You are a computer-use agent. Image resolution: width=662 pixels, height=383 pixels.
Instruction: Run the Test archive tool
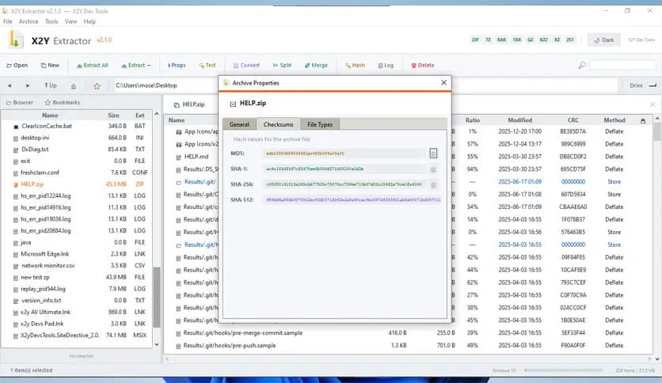coord(207,66)
